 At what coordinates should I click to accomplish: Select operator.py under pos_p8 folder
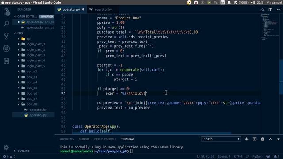coord(34,115)
